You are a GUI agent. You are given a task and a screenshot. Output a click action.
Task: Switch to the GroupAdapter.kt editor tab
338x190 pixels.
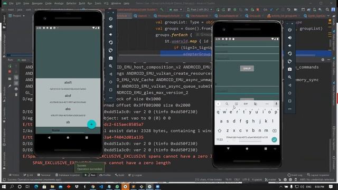click(x=229, y=16)
